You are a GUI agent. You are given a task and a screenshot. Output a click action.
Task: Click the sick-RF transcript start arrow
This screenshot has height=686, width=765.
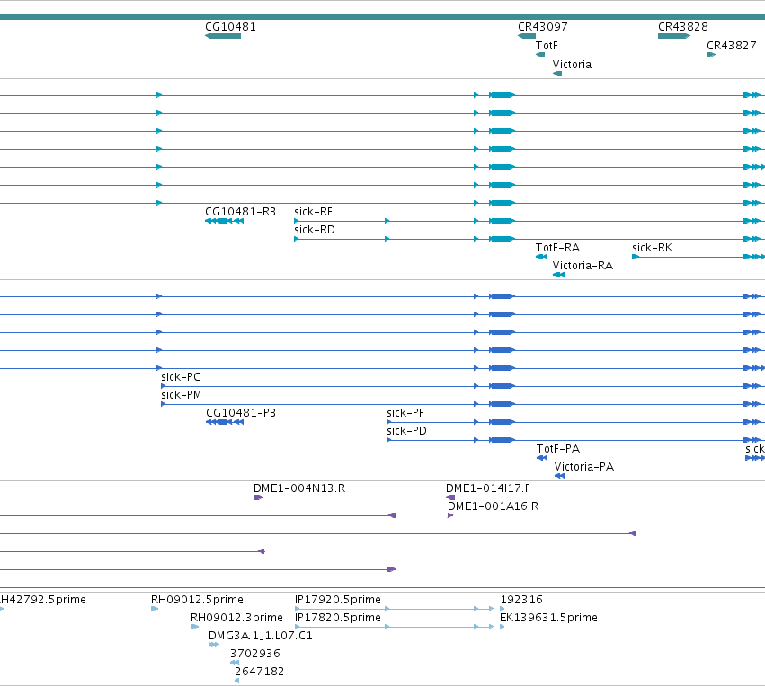pos(296,221)
